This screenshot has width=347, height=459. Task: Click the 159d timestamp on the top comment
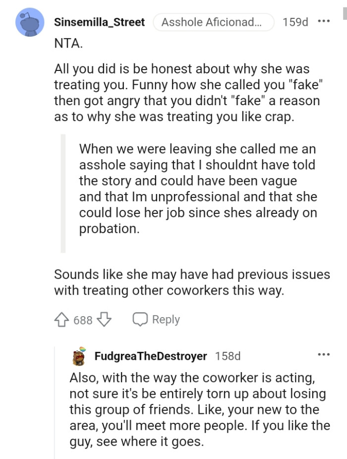click(295, 22)
